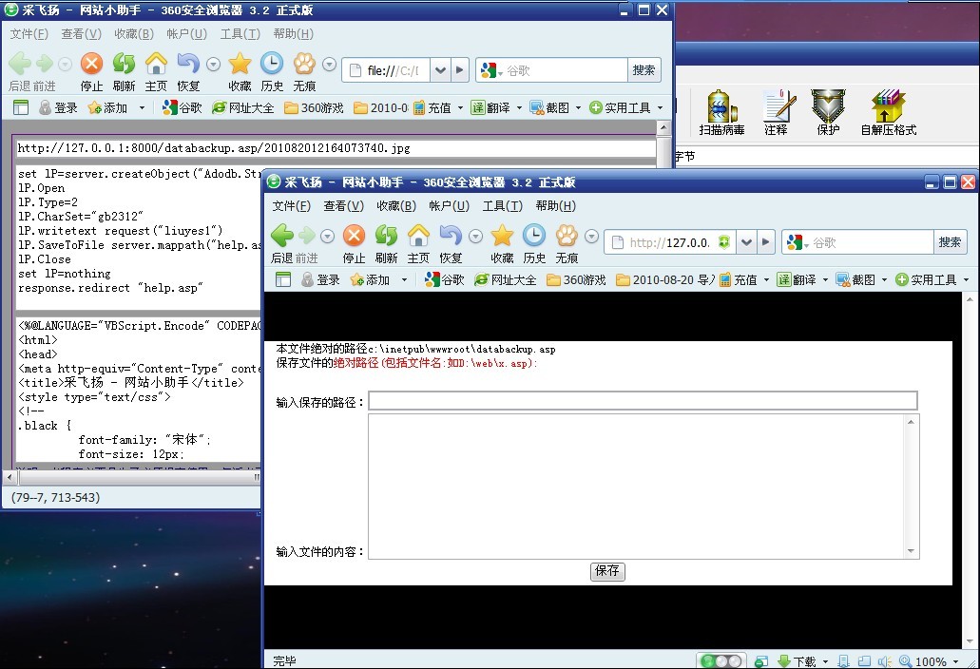Viewport: 980px width, 669px height.
Task: Click Back arrow in front browser window
Action: point(282,236)
